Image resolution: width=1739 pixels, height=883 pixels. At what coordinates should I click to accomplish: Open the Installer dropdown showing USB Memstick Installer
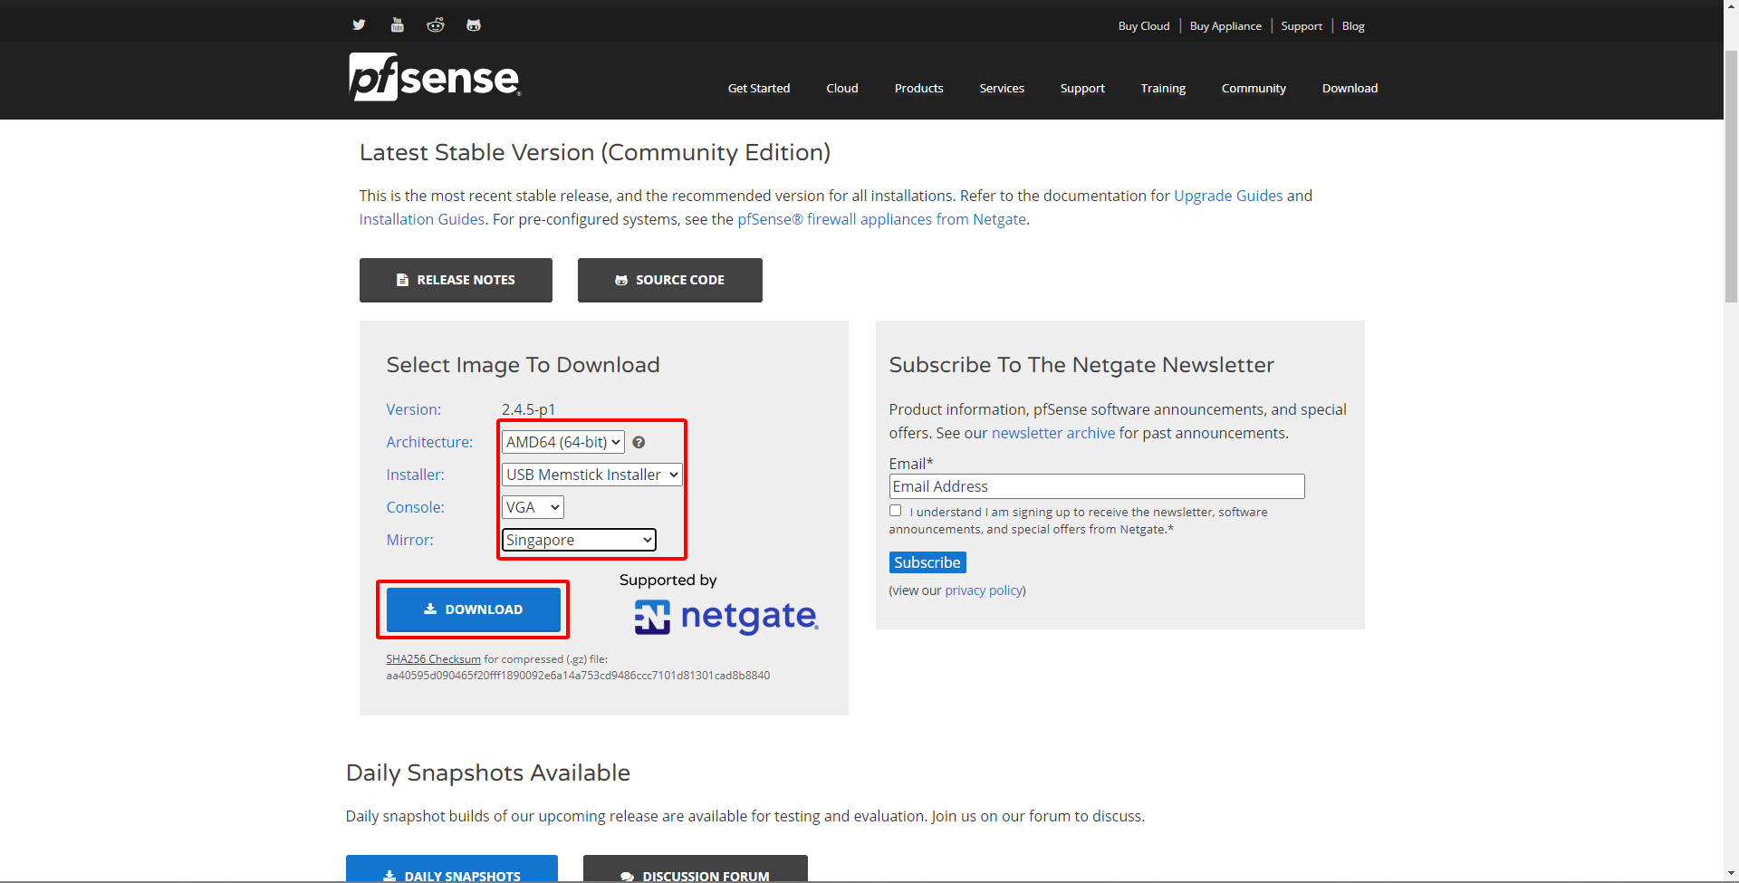[591, 474]
